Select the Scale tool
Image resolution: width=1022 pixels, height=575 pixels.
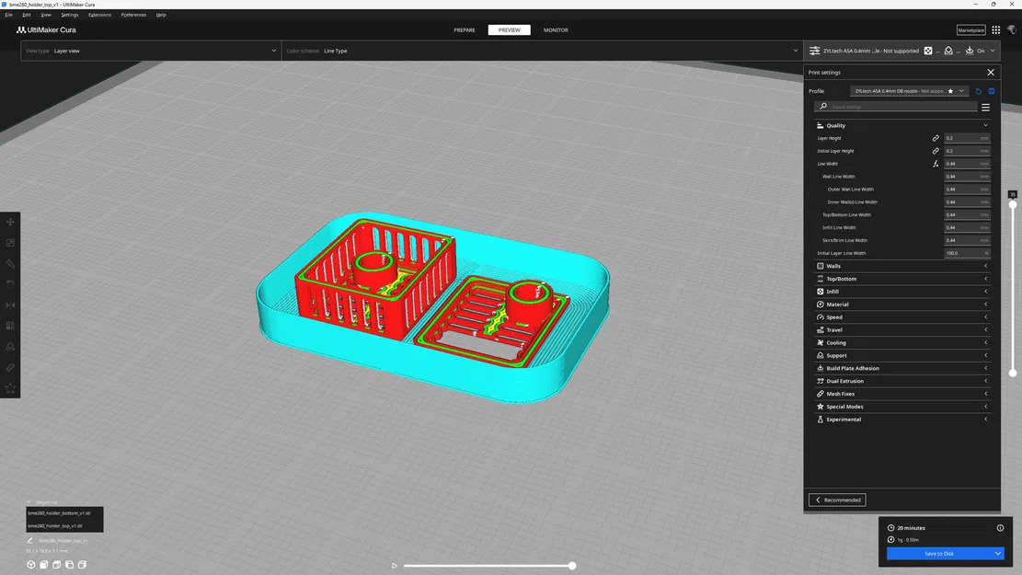(x=10, y=244)
